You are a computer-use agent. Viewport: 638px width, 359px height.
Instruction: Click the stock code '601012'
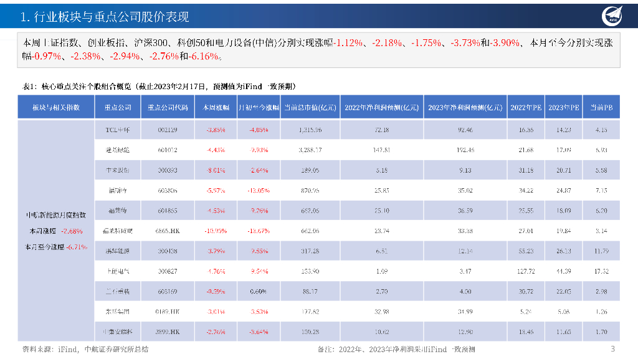[x=168, y=150]
